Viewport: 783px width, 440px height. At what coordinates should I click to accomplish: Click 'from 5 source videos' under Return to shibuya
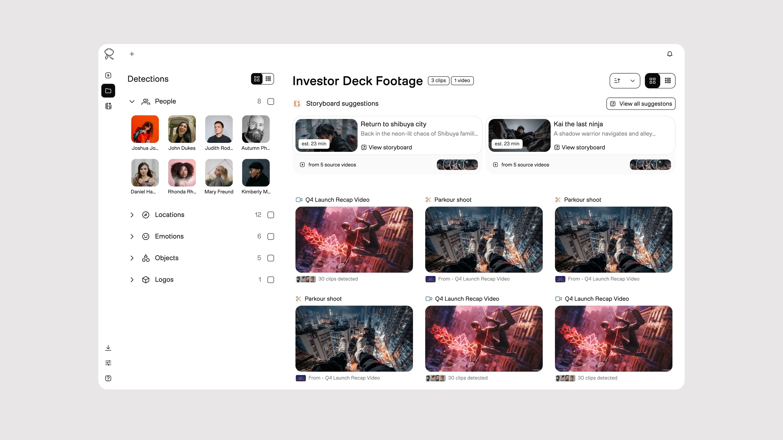pyautogui.click(x=328, y=165)
